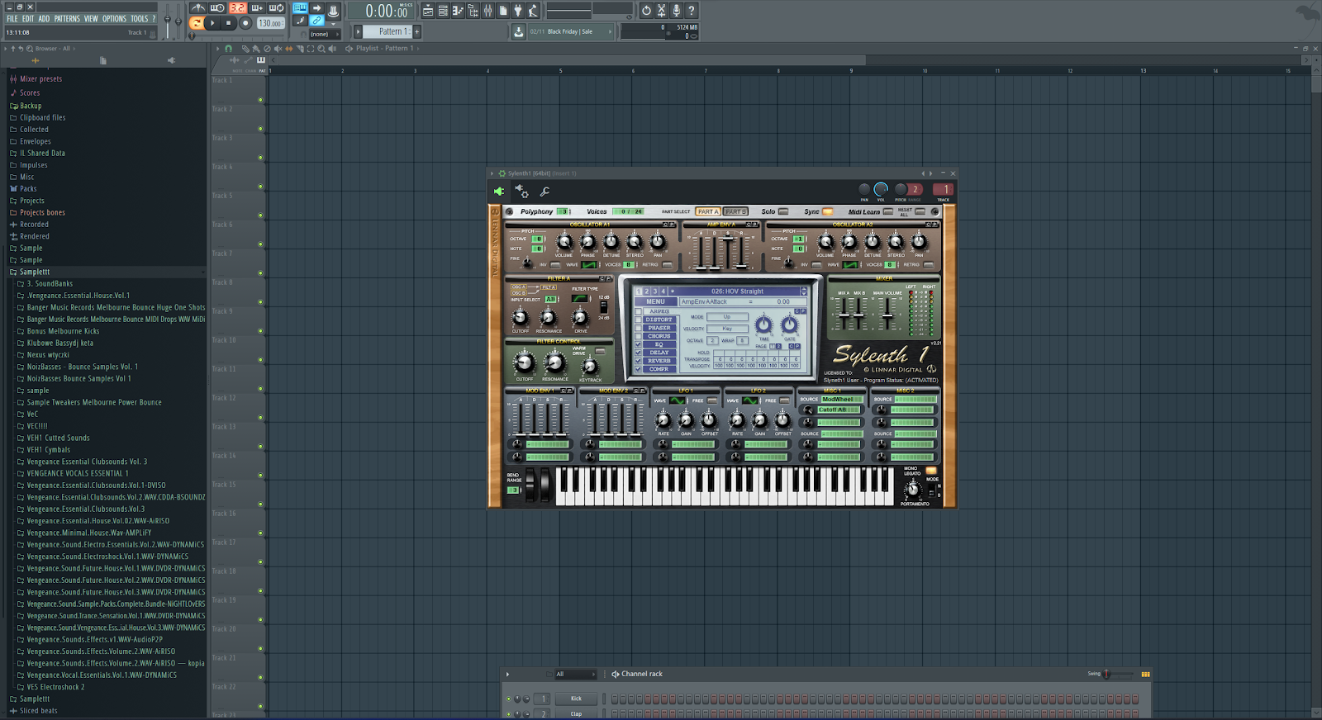Open the plugin picker plug icon

pos(518,11)
